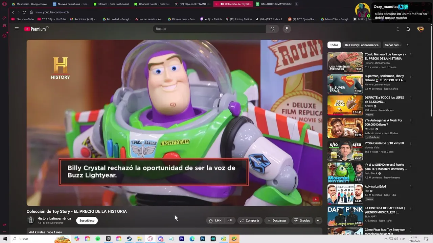Open the Windows Start menu

(x=5, y=239)
